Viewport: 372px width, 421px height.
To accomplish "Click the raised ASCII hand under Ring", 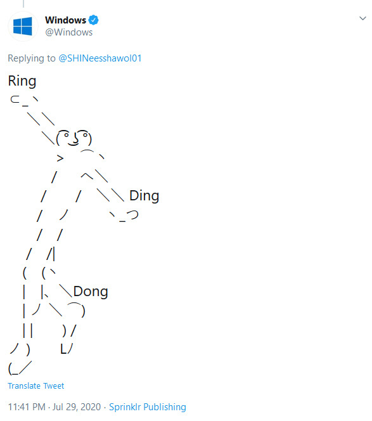I will click(x=24, y=100).
